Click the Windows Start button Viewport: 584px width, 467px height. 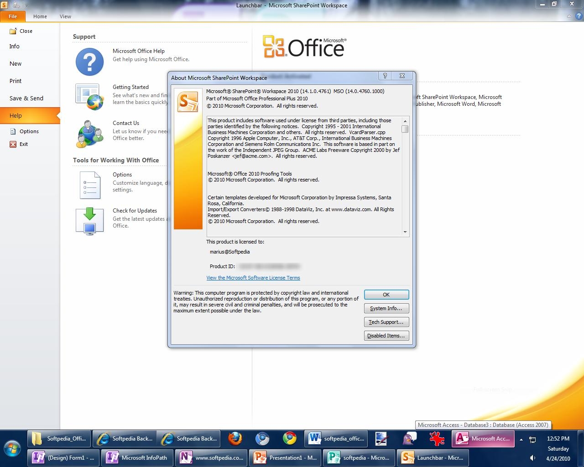click(x=12, y=448)
